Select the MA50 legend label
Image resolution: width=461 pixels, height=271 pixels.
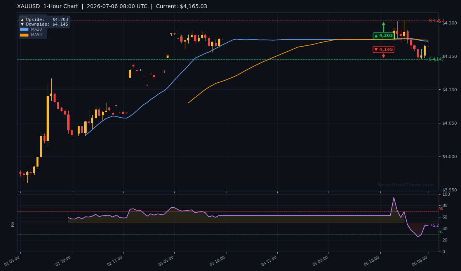(37, 35)
